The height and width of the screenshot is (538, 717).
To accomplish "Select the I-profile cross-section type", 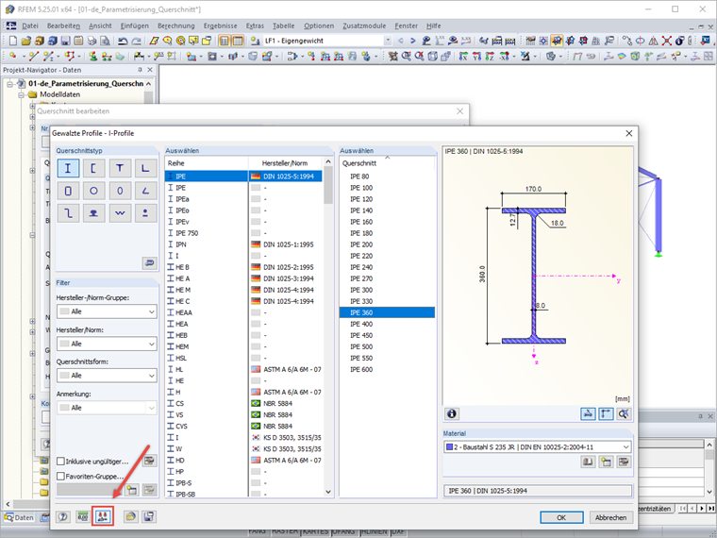I will (x=68, y=168).
